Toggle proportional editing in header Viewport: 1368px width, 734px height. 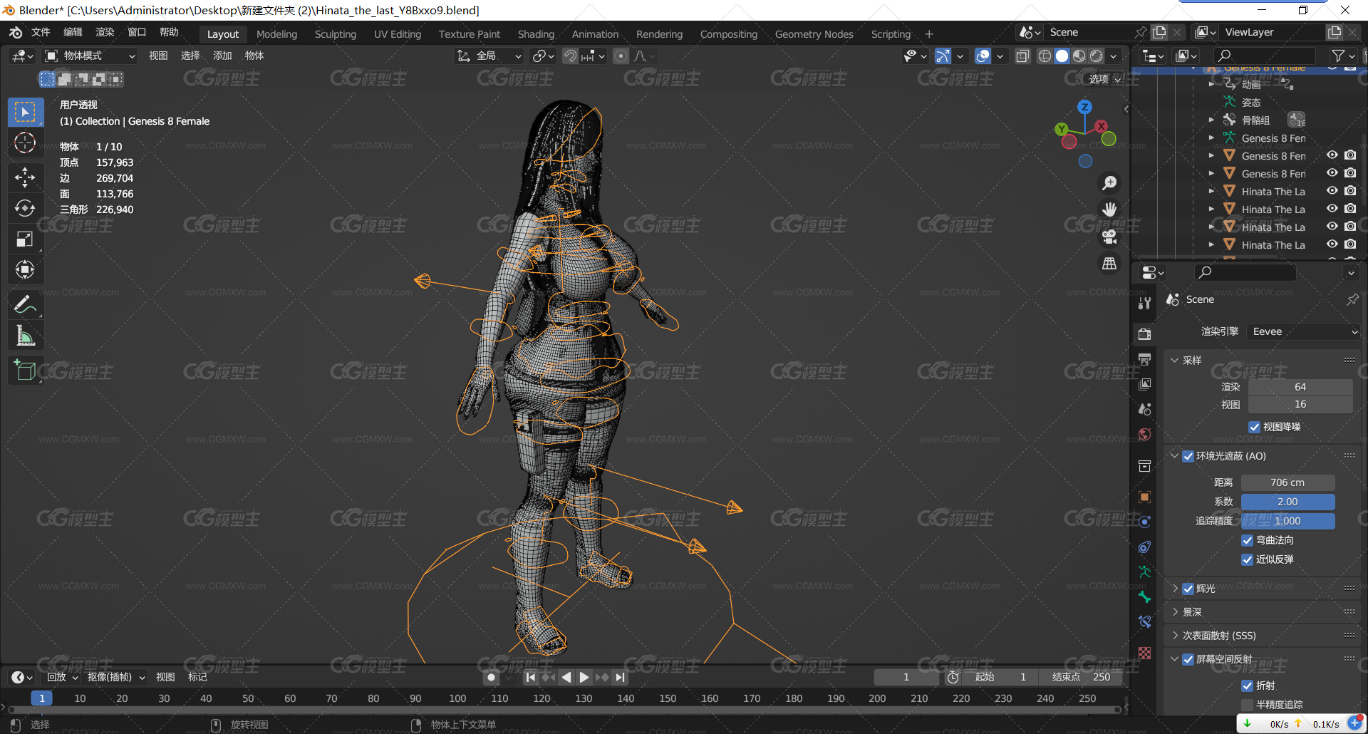(621, 56)
